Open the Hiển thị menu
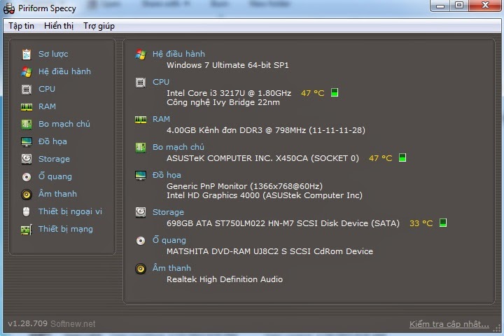Screen dimensions: 504x336 coord(59,26)
